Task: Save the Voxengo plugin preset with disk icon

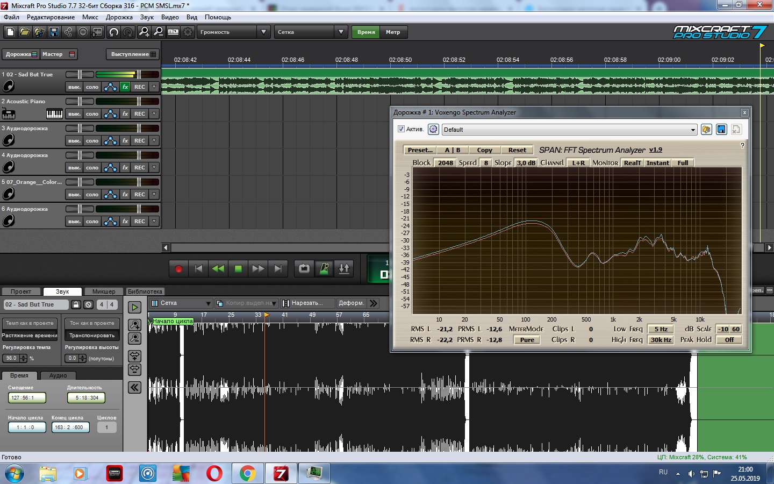Action: 721,130
